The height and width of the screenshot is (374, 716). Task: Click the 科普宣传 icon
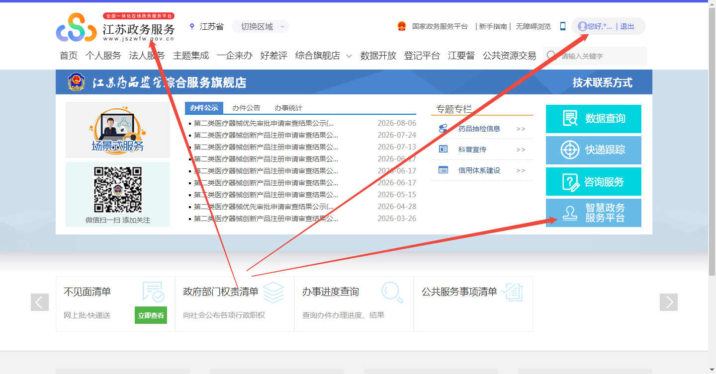point(443,149)
